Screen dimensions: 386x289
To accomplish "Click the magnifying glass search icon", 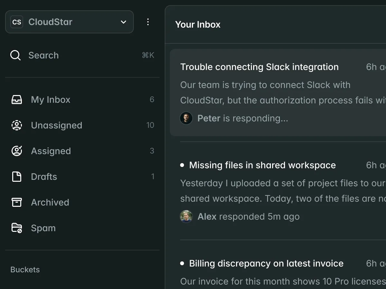I will click(x=15, y=55).
